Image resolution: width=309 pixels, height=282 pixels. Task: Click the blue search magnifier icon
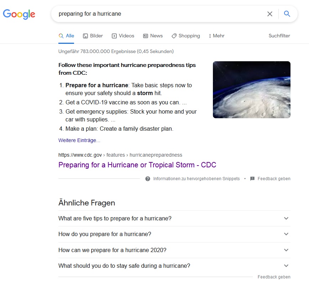tap(287, 14)
